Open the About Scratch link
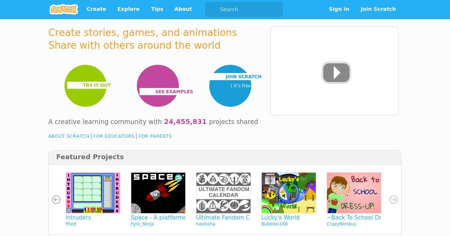Viewport: 450px width, 236px height. [x=69, y=136]
